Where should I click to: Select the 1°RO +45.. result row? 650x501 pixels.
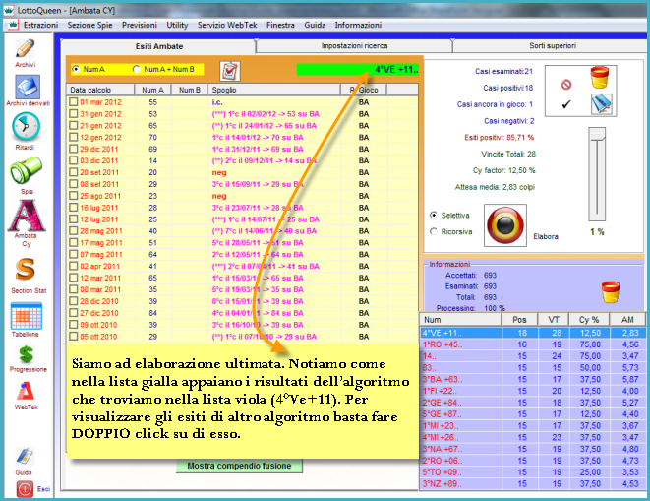[x=533, y=344]
